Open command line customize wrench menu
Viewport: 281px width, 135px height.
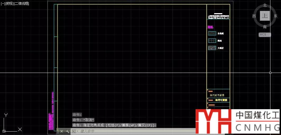tap(67, 131)
